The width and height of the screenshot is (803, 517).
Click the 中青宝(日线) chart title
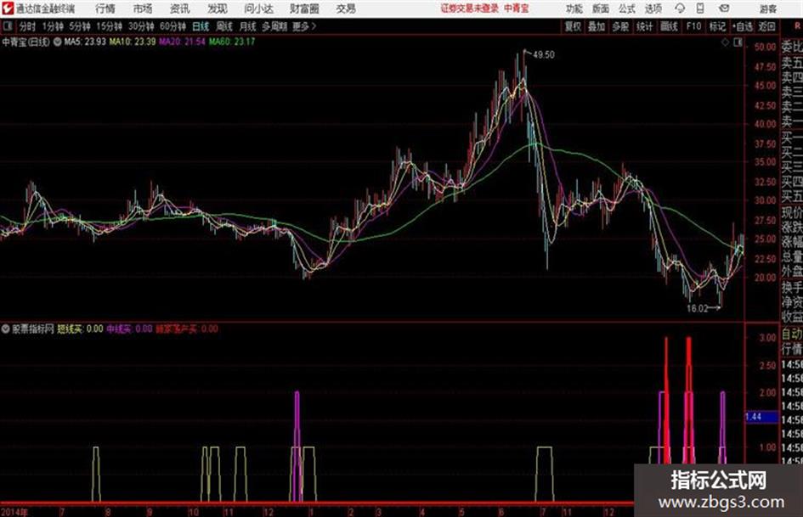(x=25, y=42)
